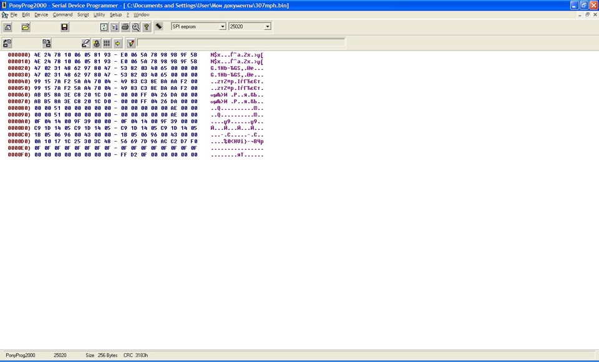The width and height of the screenshot is (599, 362).
Task: Open the Utility menu
Action: coord(99,15)
